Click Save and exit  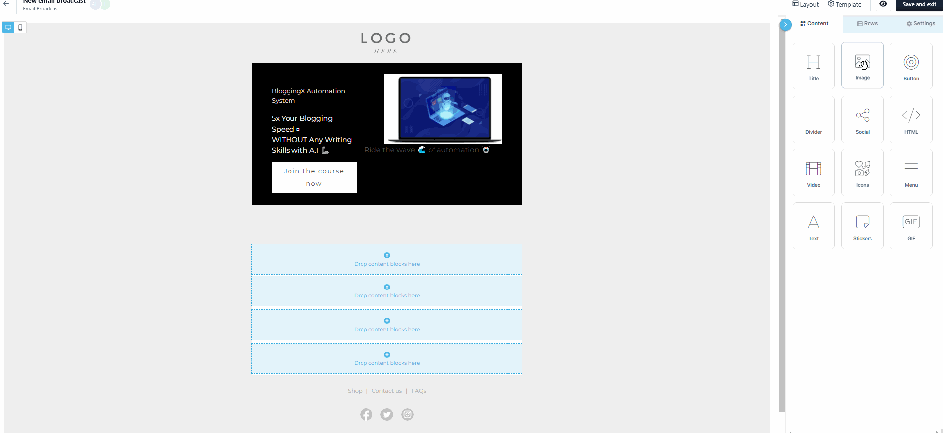919,5
